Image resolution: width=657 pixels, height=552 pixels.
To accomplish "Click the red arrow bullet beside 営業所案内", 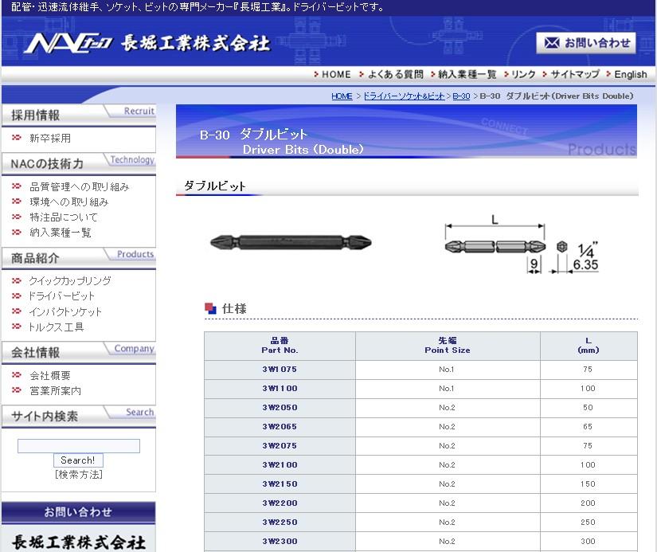I will click(17, 390).
